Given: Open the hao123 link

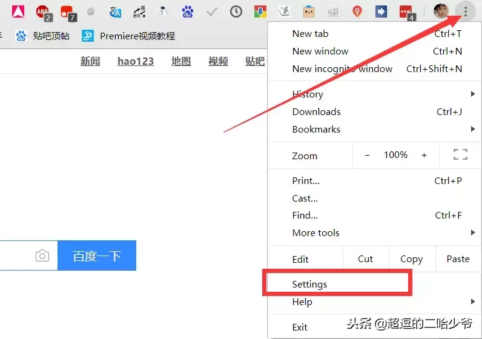Looking at the screenshot, I should click(136, 61).
